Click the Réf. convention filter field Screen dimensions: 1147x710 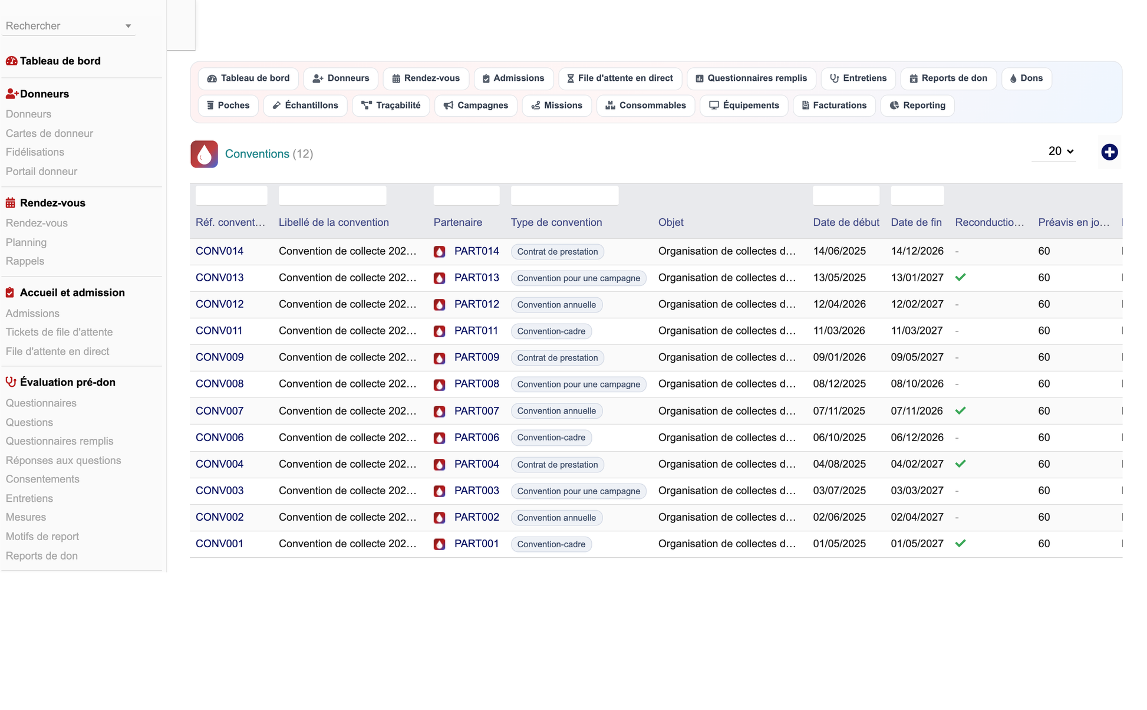(x=231, y=196)
